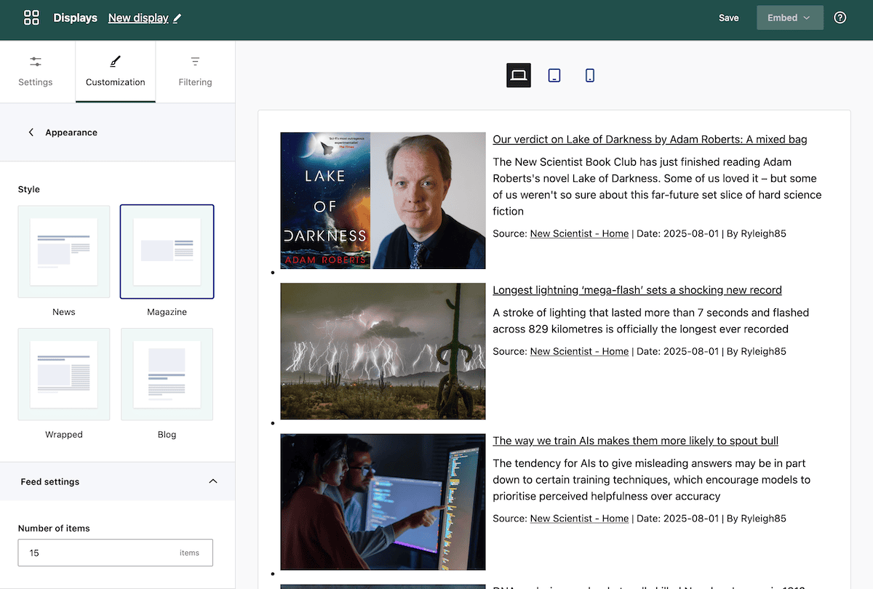Click the Lake of Darkness article image
The width and height of the screenshot is (873, 589).
pos(383,201)
